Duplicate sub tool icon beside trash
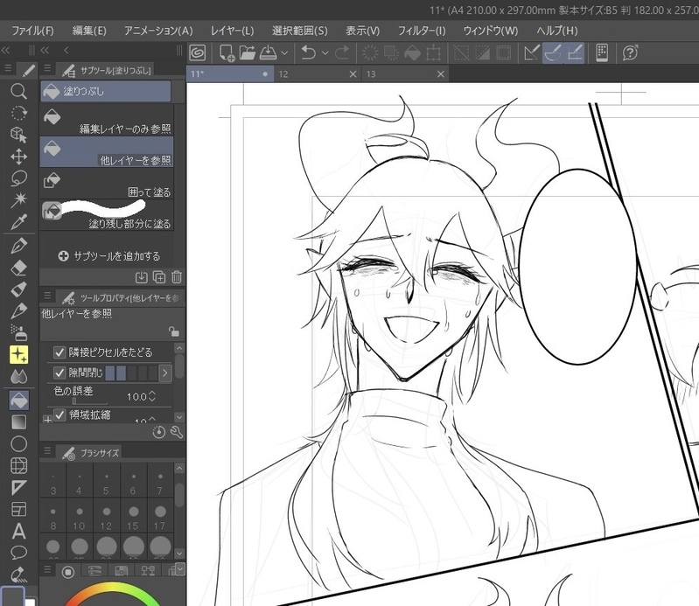Viewport: 699px width, 606px height. click(x=159, y=277)
